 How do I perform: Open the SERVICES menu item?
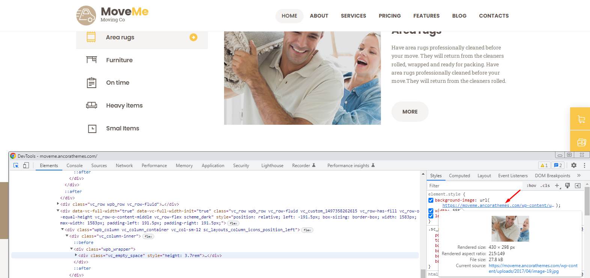coord(354,16)
